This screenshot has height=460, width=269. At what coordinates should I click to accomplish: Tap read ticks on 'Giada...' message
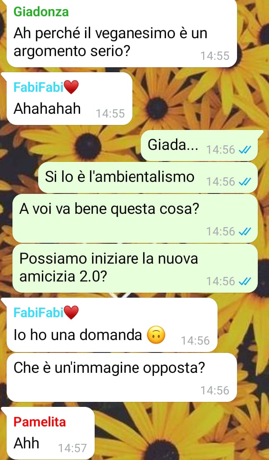pos(245,150)
